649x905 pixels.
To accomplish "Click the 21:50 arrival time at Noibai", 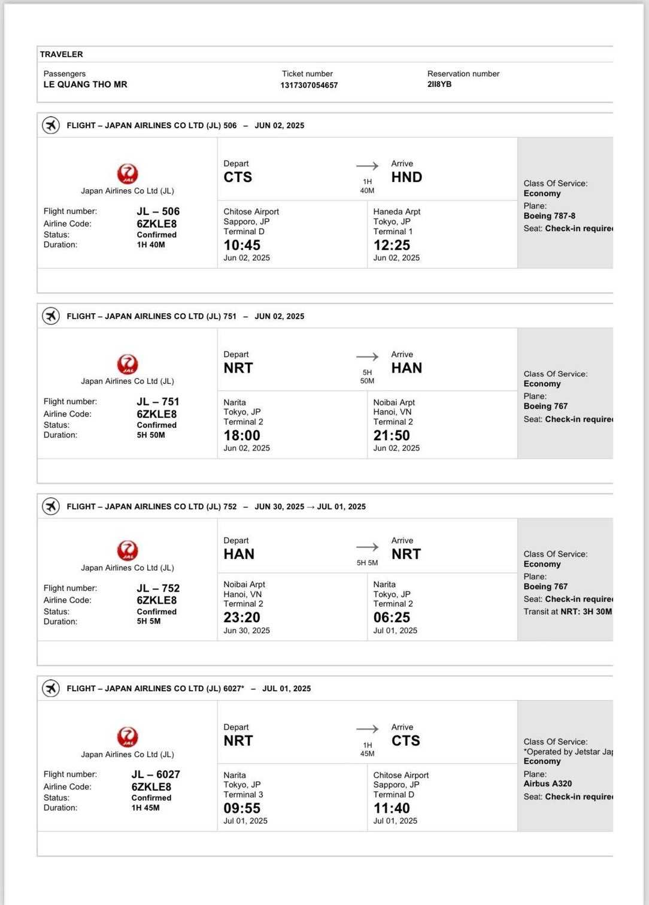I will (392, 435).
